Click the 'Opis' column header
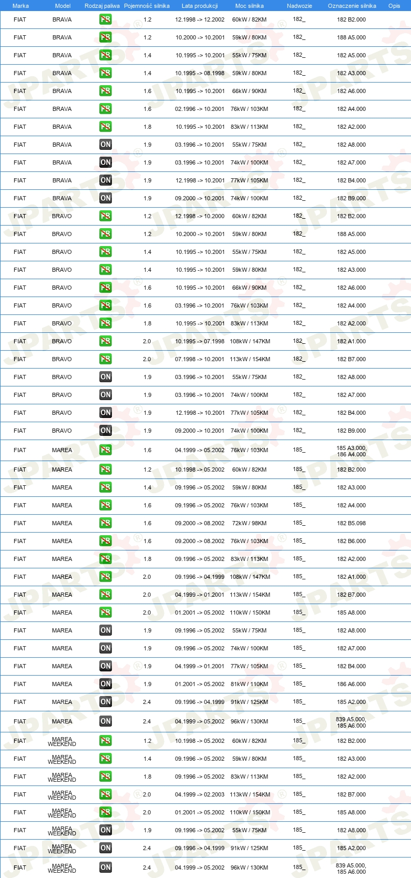 coord(394,6)
